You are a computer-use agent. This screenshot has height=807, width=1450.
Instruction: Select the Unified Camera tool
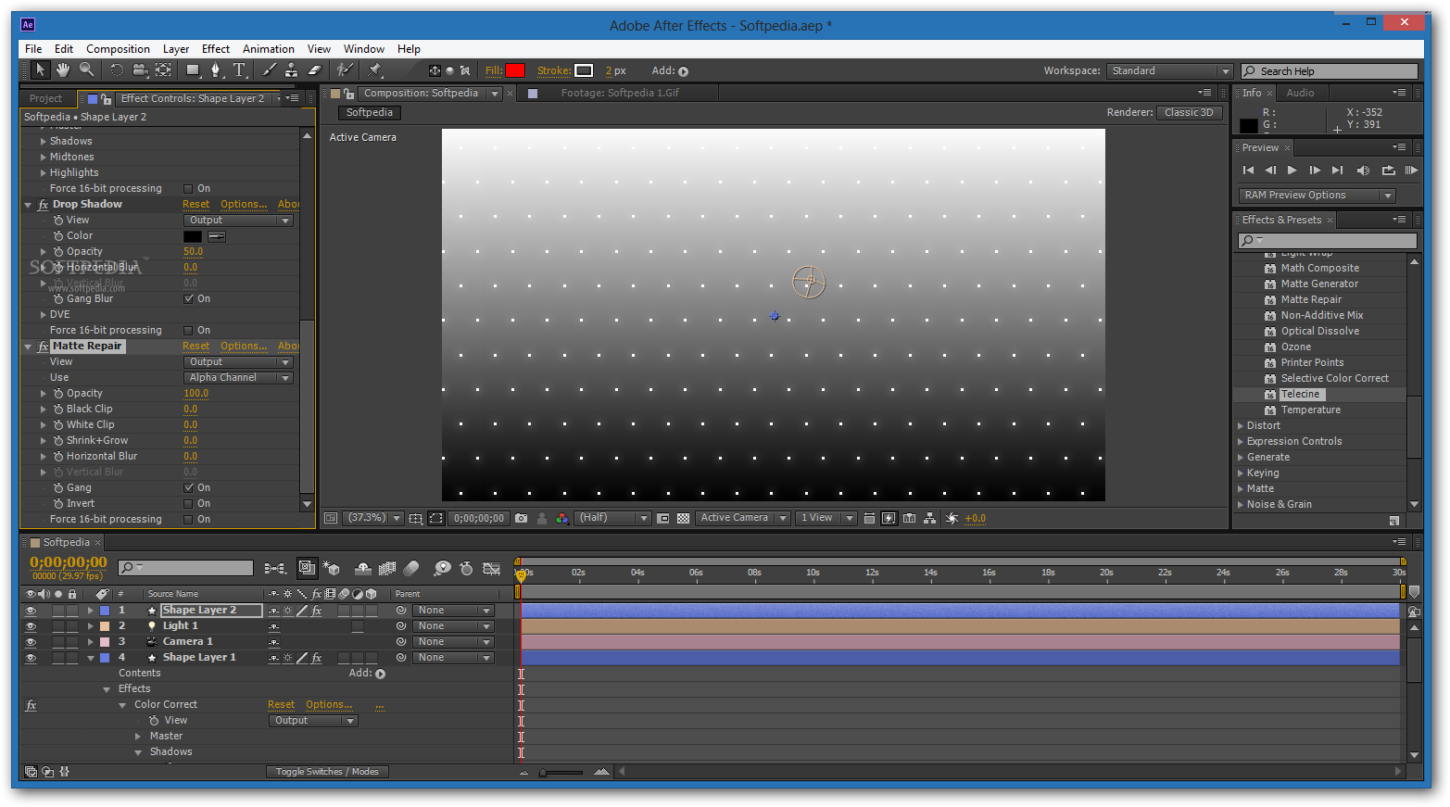tap(140, 70)
